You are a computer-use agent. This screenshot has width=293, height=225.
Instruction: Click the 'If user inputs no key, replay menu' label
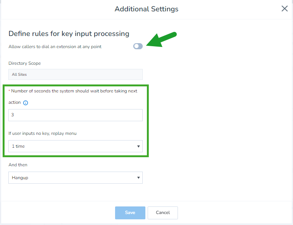coord(42,133)
